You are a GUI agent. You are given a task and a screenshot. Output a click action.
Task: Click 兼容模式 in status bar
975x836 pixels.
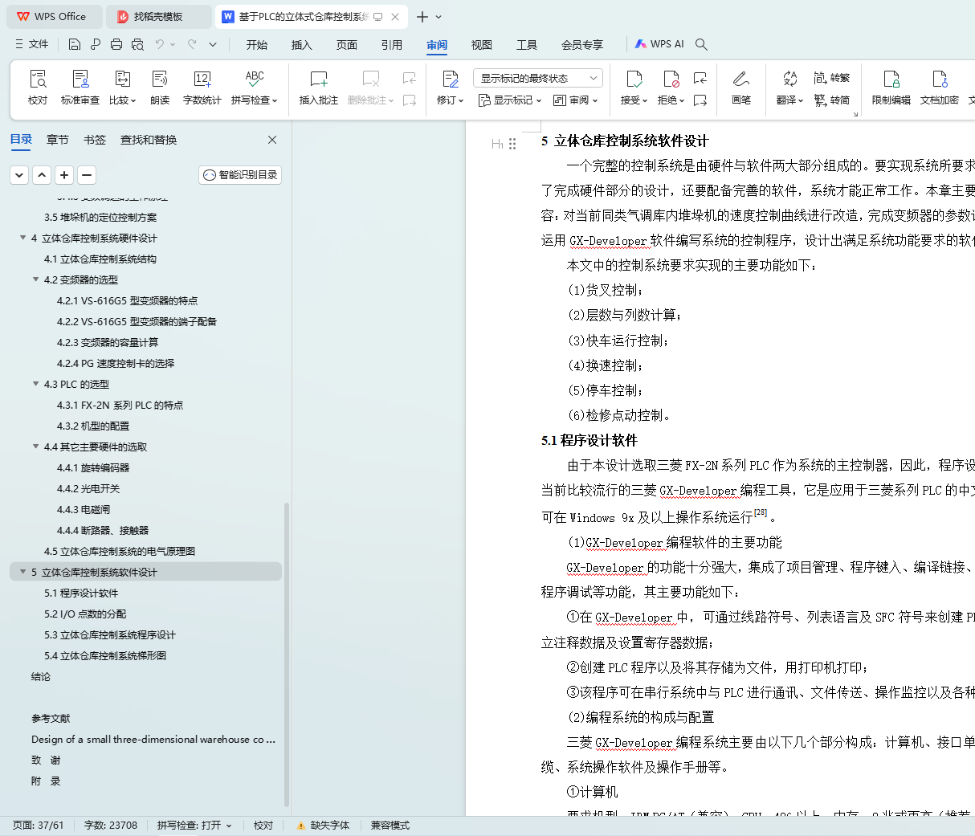(x=390, y=826)
